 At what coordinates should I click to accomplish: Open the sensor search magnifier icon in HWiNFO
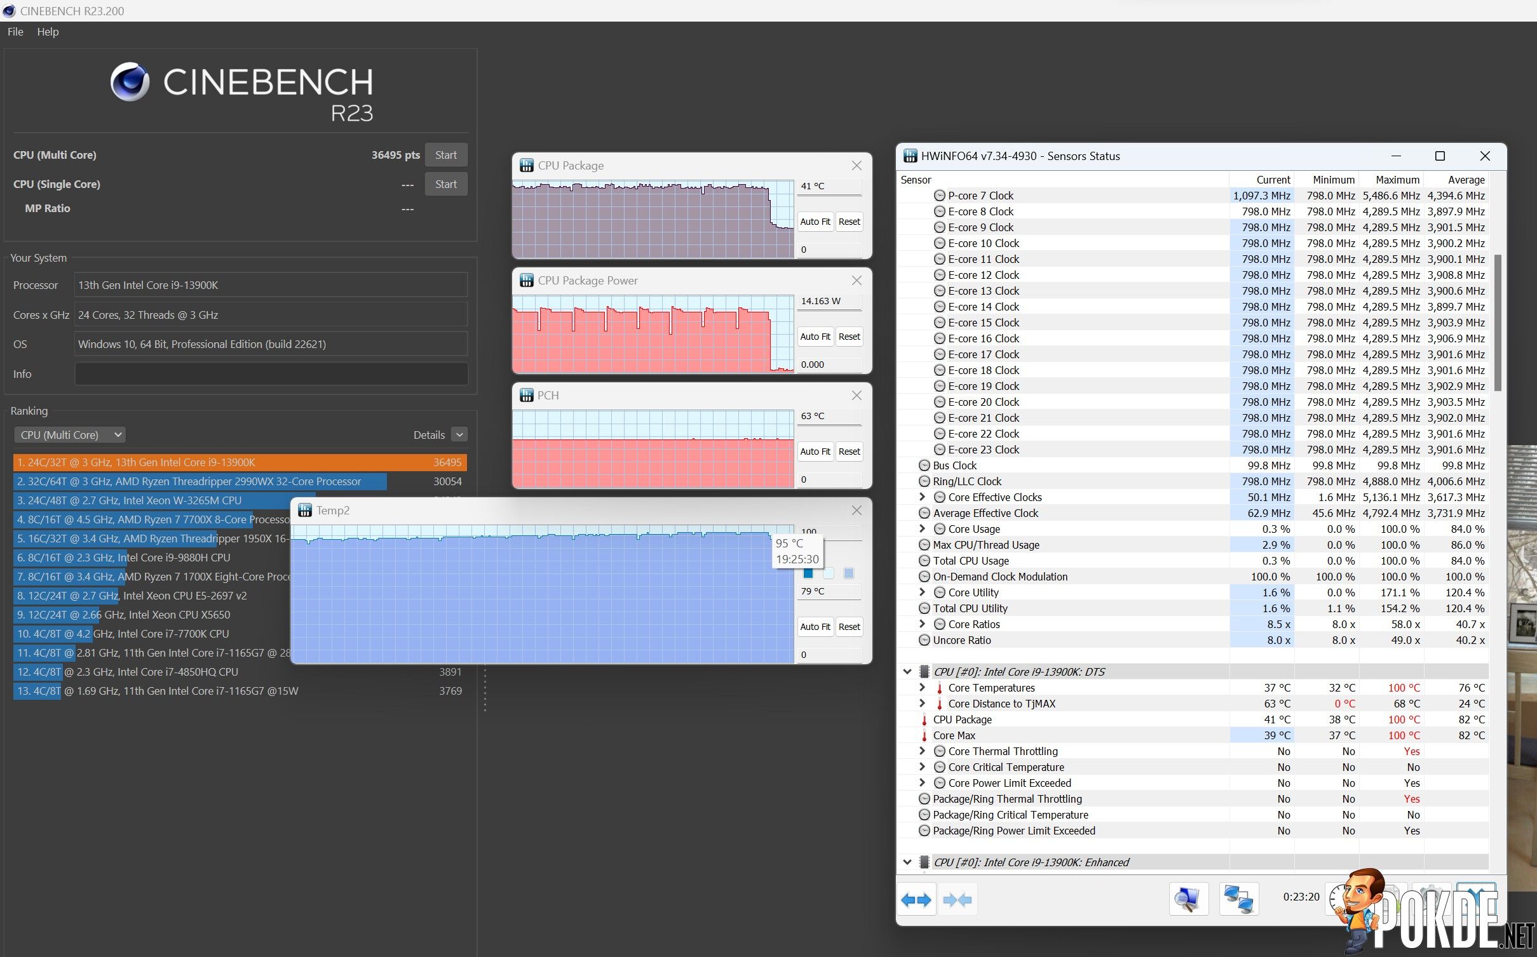(1188, 899)
